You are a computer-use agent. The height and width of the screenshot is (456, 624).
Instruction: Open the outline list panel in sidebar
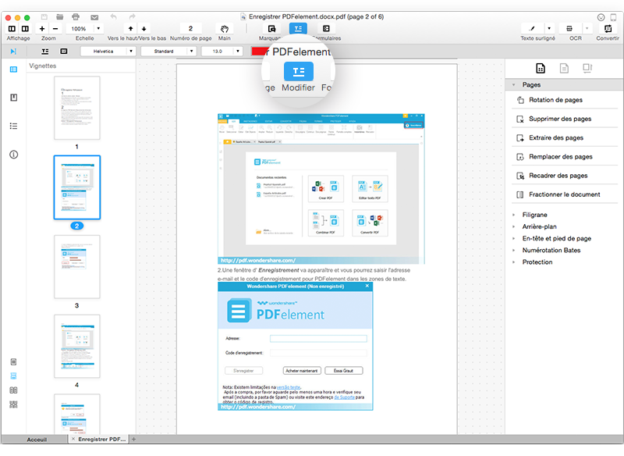coord(13,126)
